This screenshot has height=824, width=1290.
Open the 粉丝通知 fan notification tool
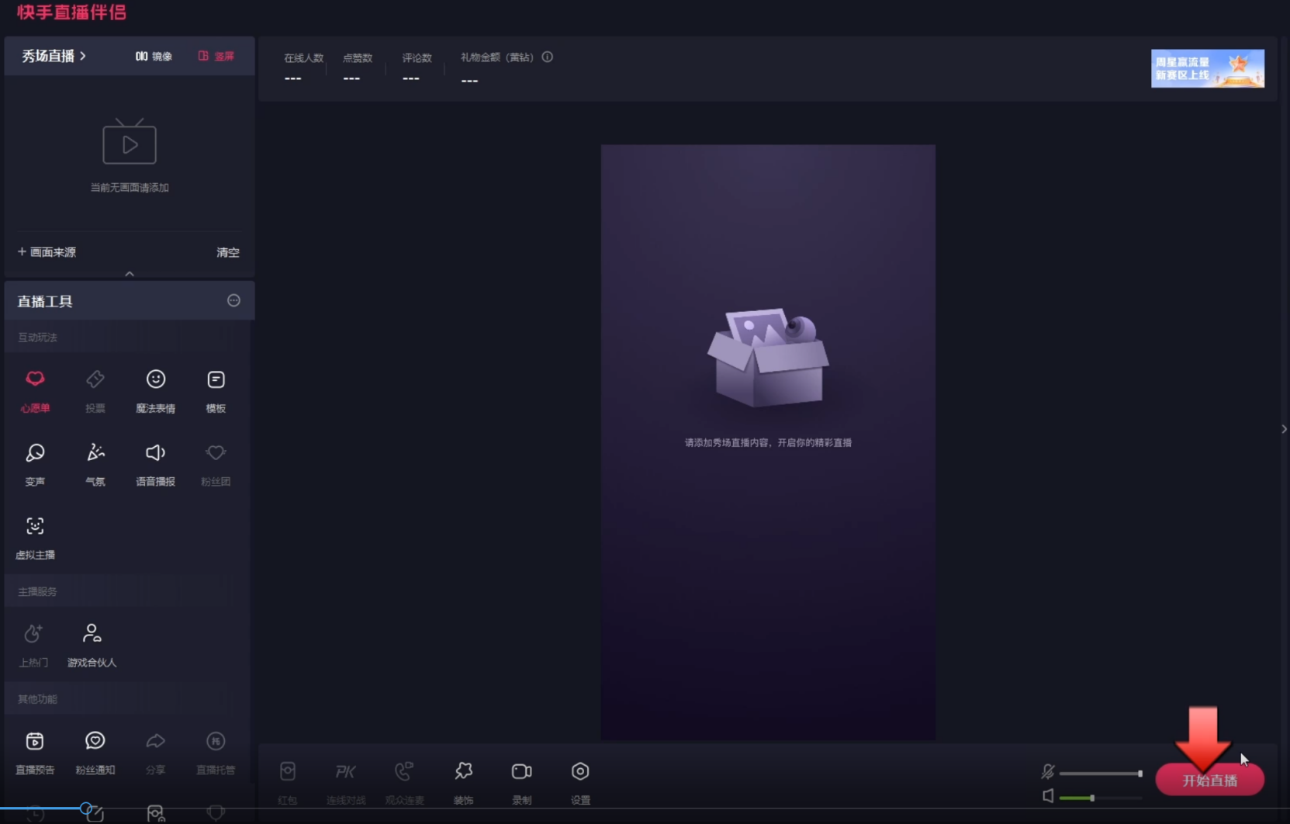tap(95, 753)
